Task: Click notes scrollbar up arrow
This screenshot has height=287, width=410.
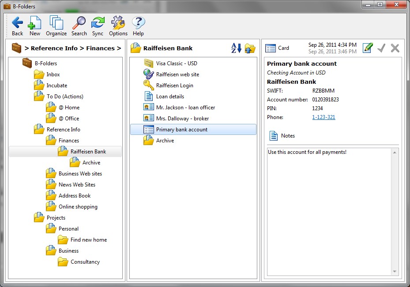Action: point(395,152)
